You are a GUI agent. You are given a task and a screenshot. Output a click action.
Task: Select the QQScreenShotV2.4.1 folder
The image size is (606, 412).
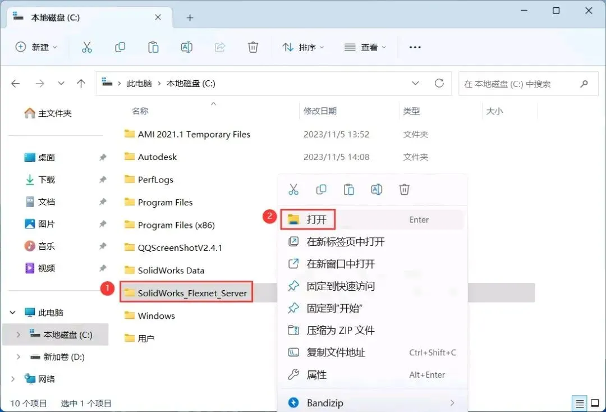pyautogui.click(x=173, y=248)
